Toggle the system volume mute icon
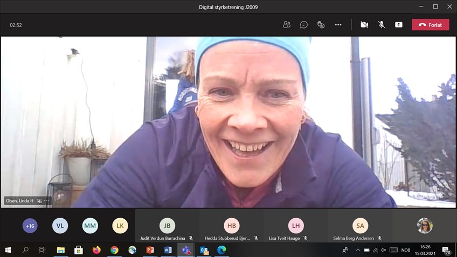The image size is (457, 257). point(383,250)
